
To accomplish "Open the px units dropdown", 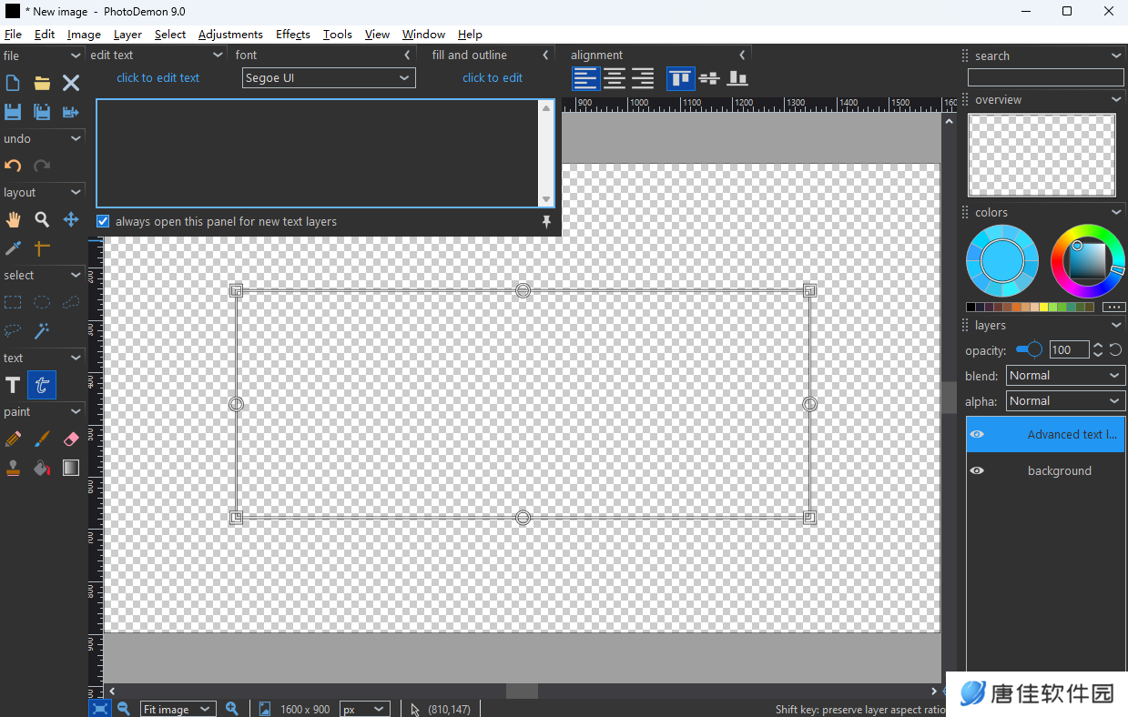I will point(365,709).
